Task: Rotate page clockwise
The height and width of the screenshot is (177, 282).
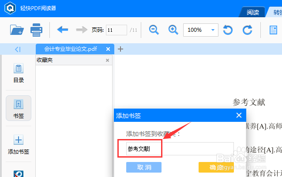Action: coord(247,30)
